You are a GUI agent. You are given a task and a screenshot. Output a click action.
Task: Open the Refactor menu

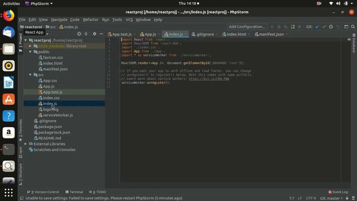[x=90, y=20]
